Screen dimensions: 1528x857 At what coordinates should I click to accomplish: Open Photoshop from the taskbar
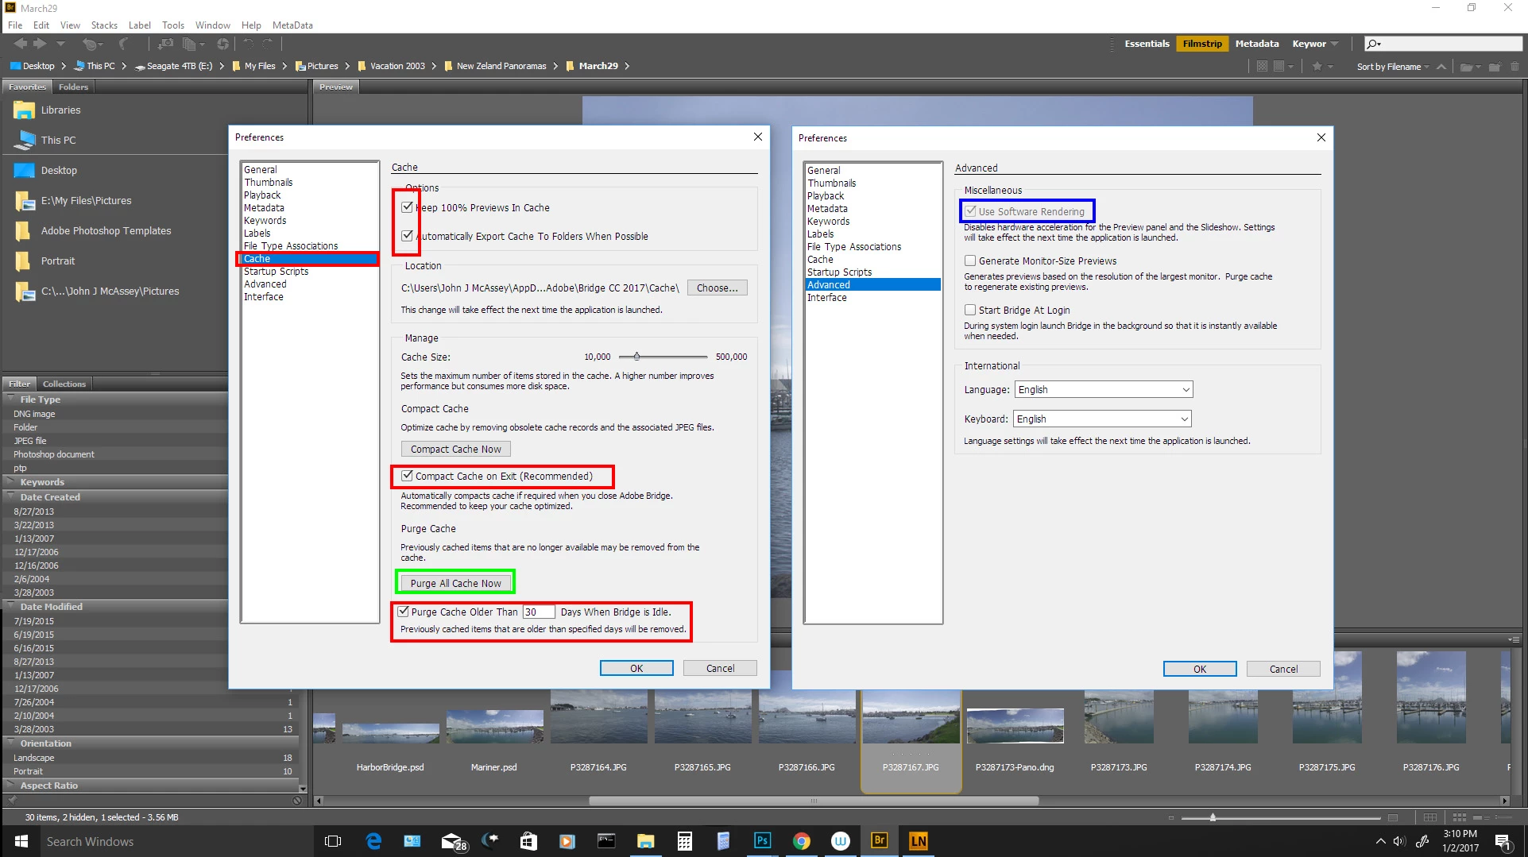click(x=762, y=840)
